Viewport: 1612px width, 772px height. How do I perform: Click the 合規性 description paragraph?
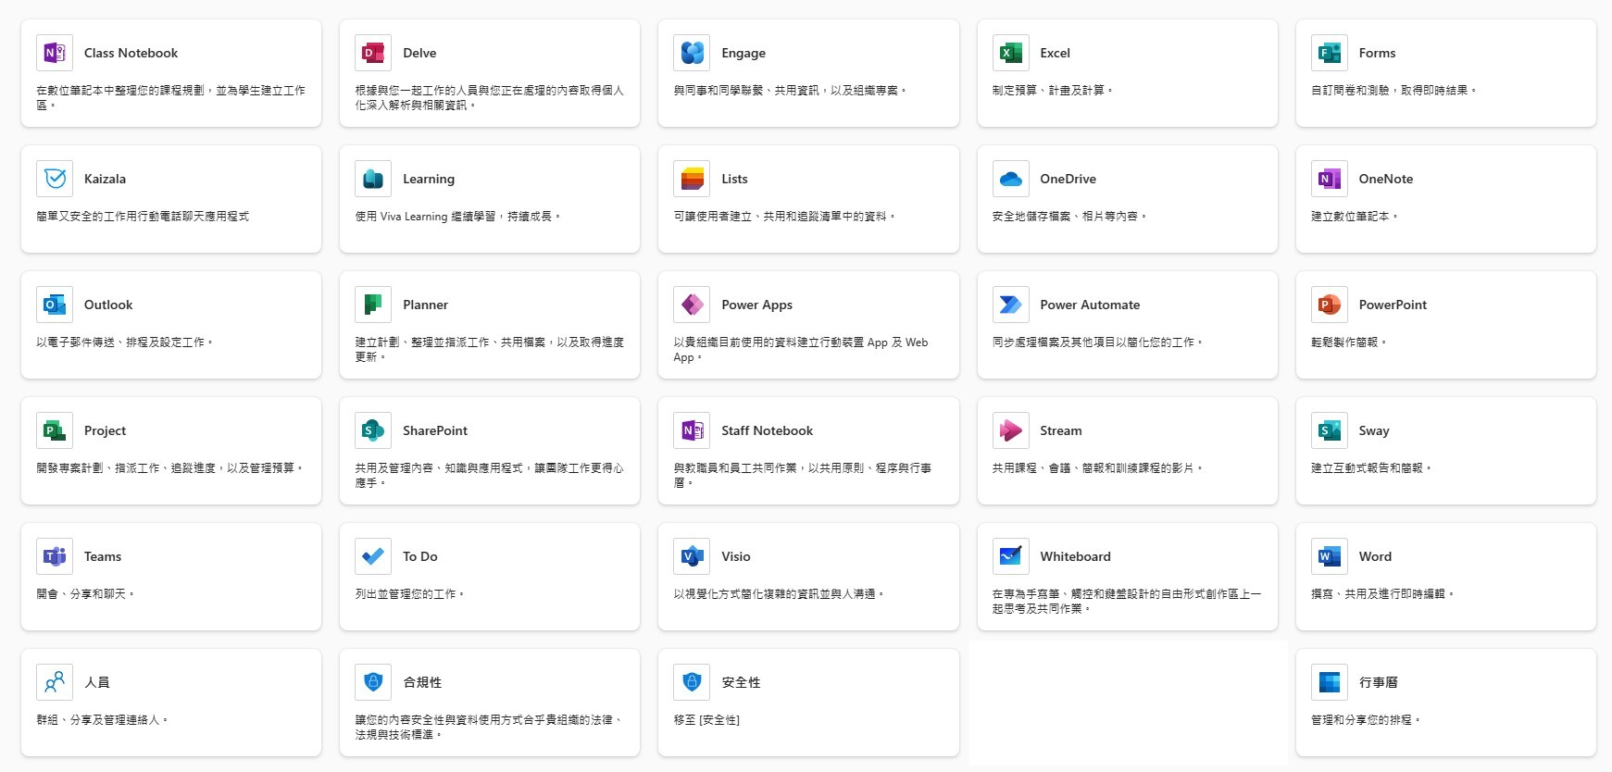pyautogui.click(x=489, y=728)
